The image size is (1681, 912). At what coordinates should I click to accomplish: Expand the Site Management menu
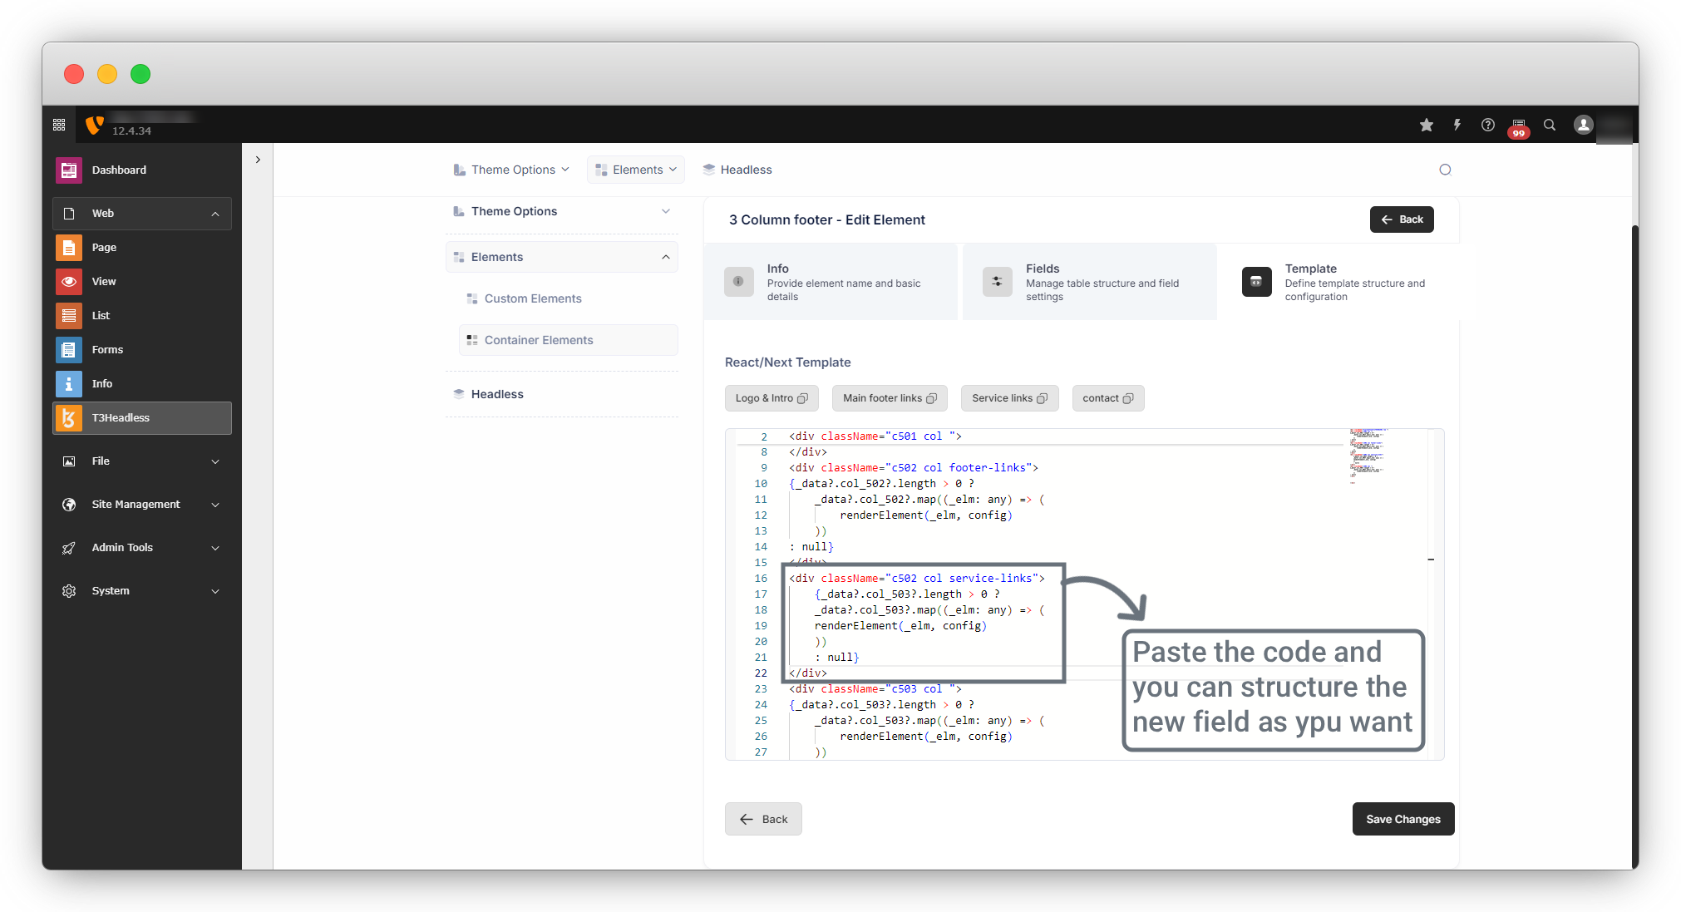click(x=215, y=505)
